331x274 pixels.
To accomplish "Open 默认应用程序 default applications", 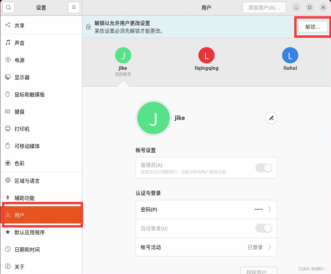I will pos(41,233).
